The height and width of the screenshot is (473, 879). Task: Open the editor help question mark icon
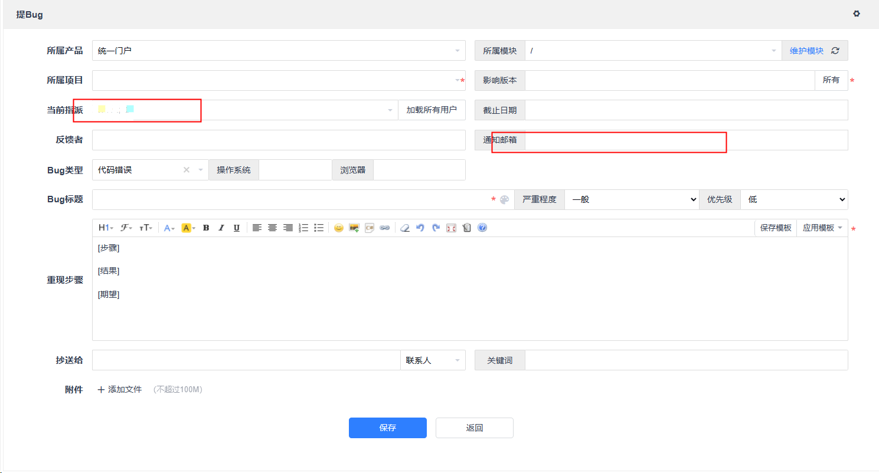(482, 228)
